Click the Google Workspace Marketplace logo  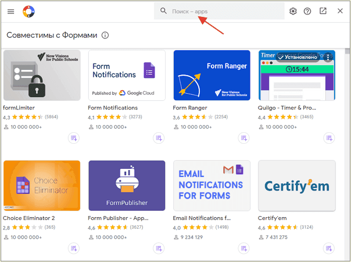(x=28, y=11)
